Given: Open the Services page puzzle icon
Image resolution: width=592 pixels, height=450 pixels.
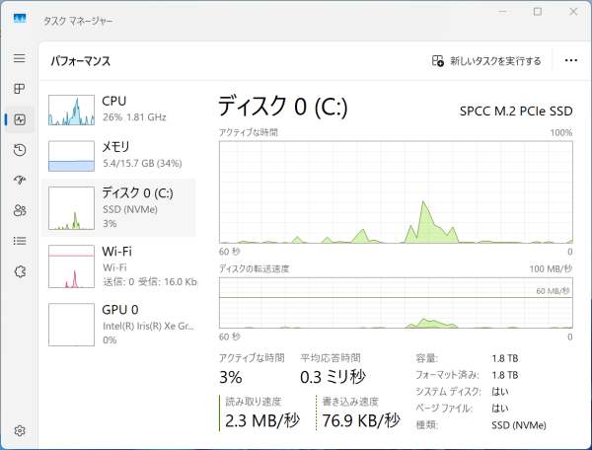Looking at the screenshot, I should 19,271.
